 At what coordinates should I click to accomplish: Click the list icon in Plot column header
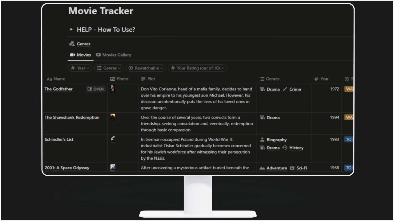pyautogui.click(x=143, y=79)
